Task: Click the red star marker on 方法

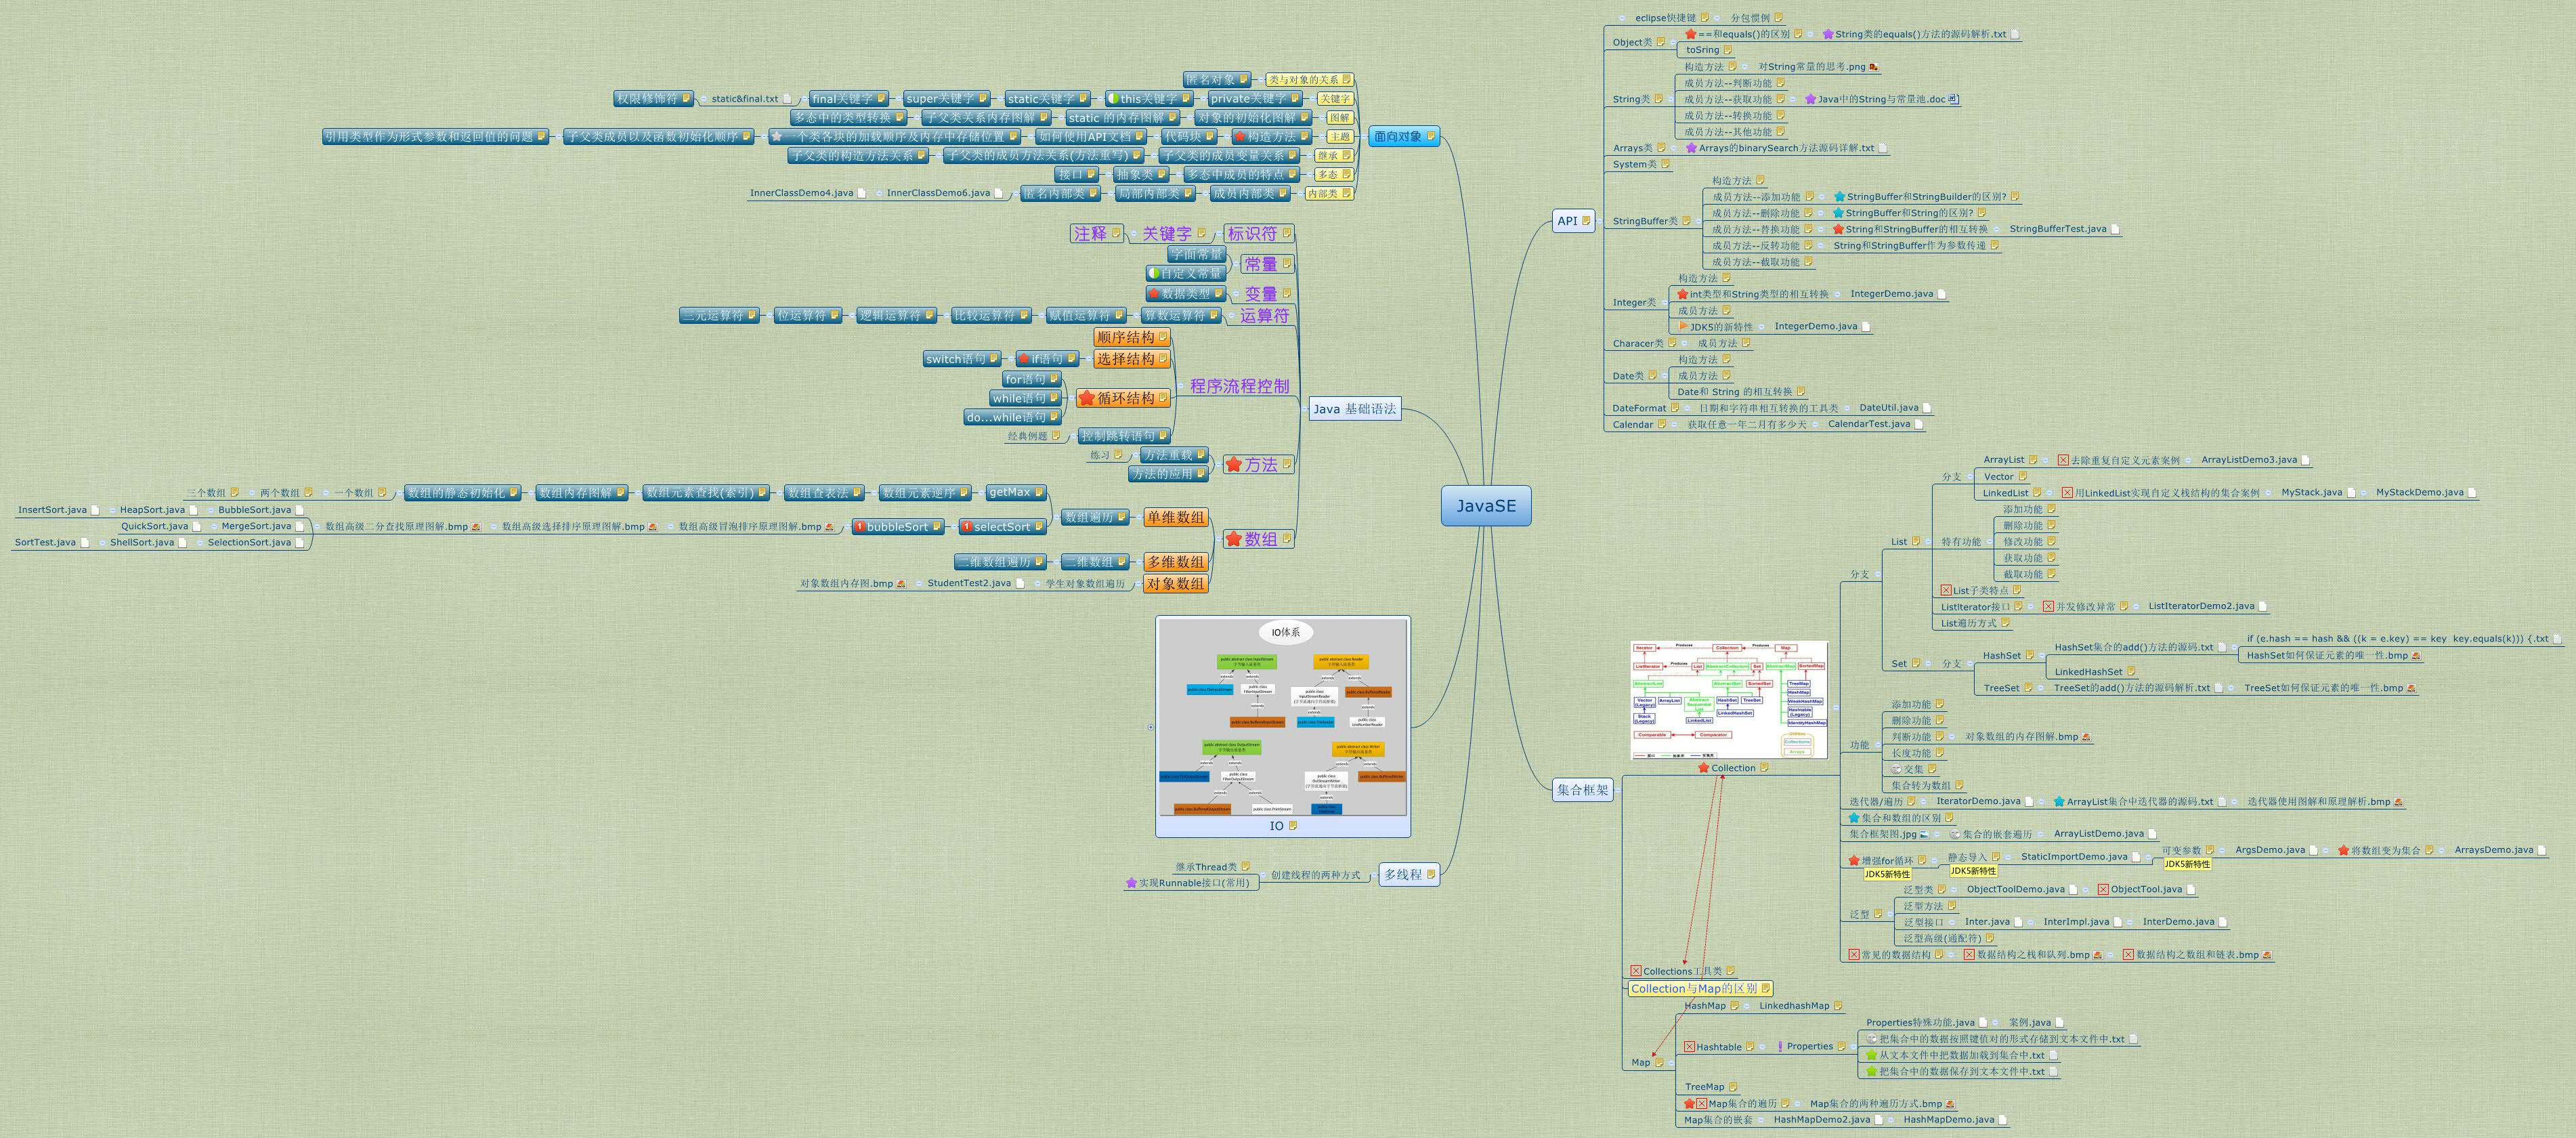Action: point(1233,464)
